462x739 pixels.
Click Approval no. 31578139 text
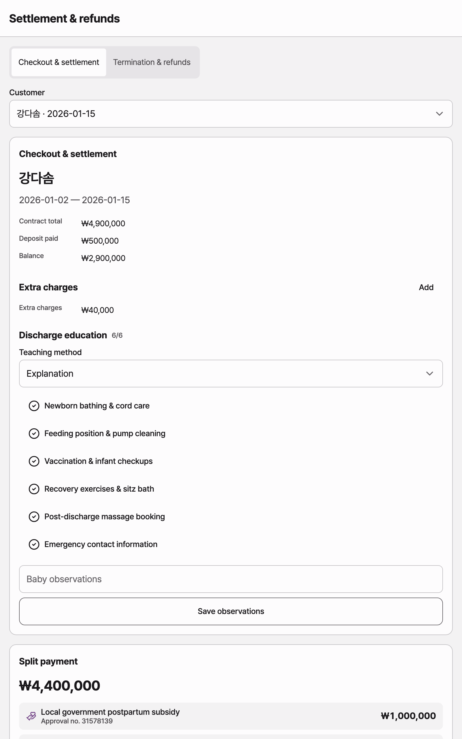click(x=77, y=721)
